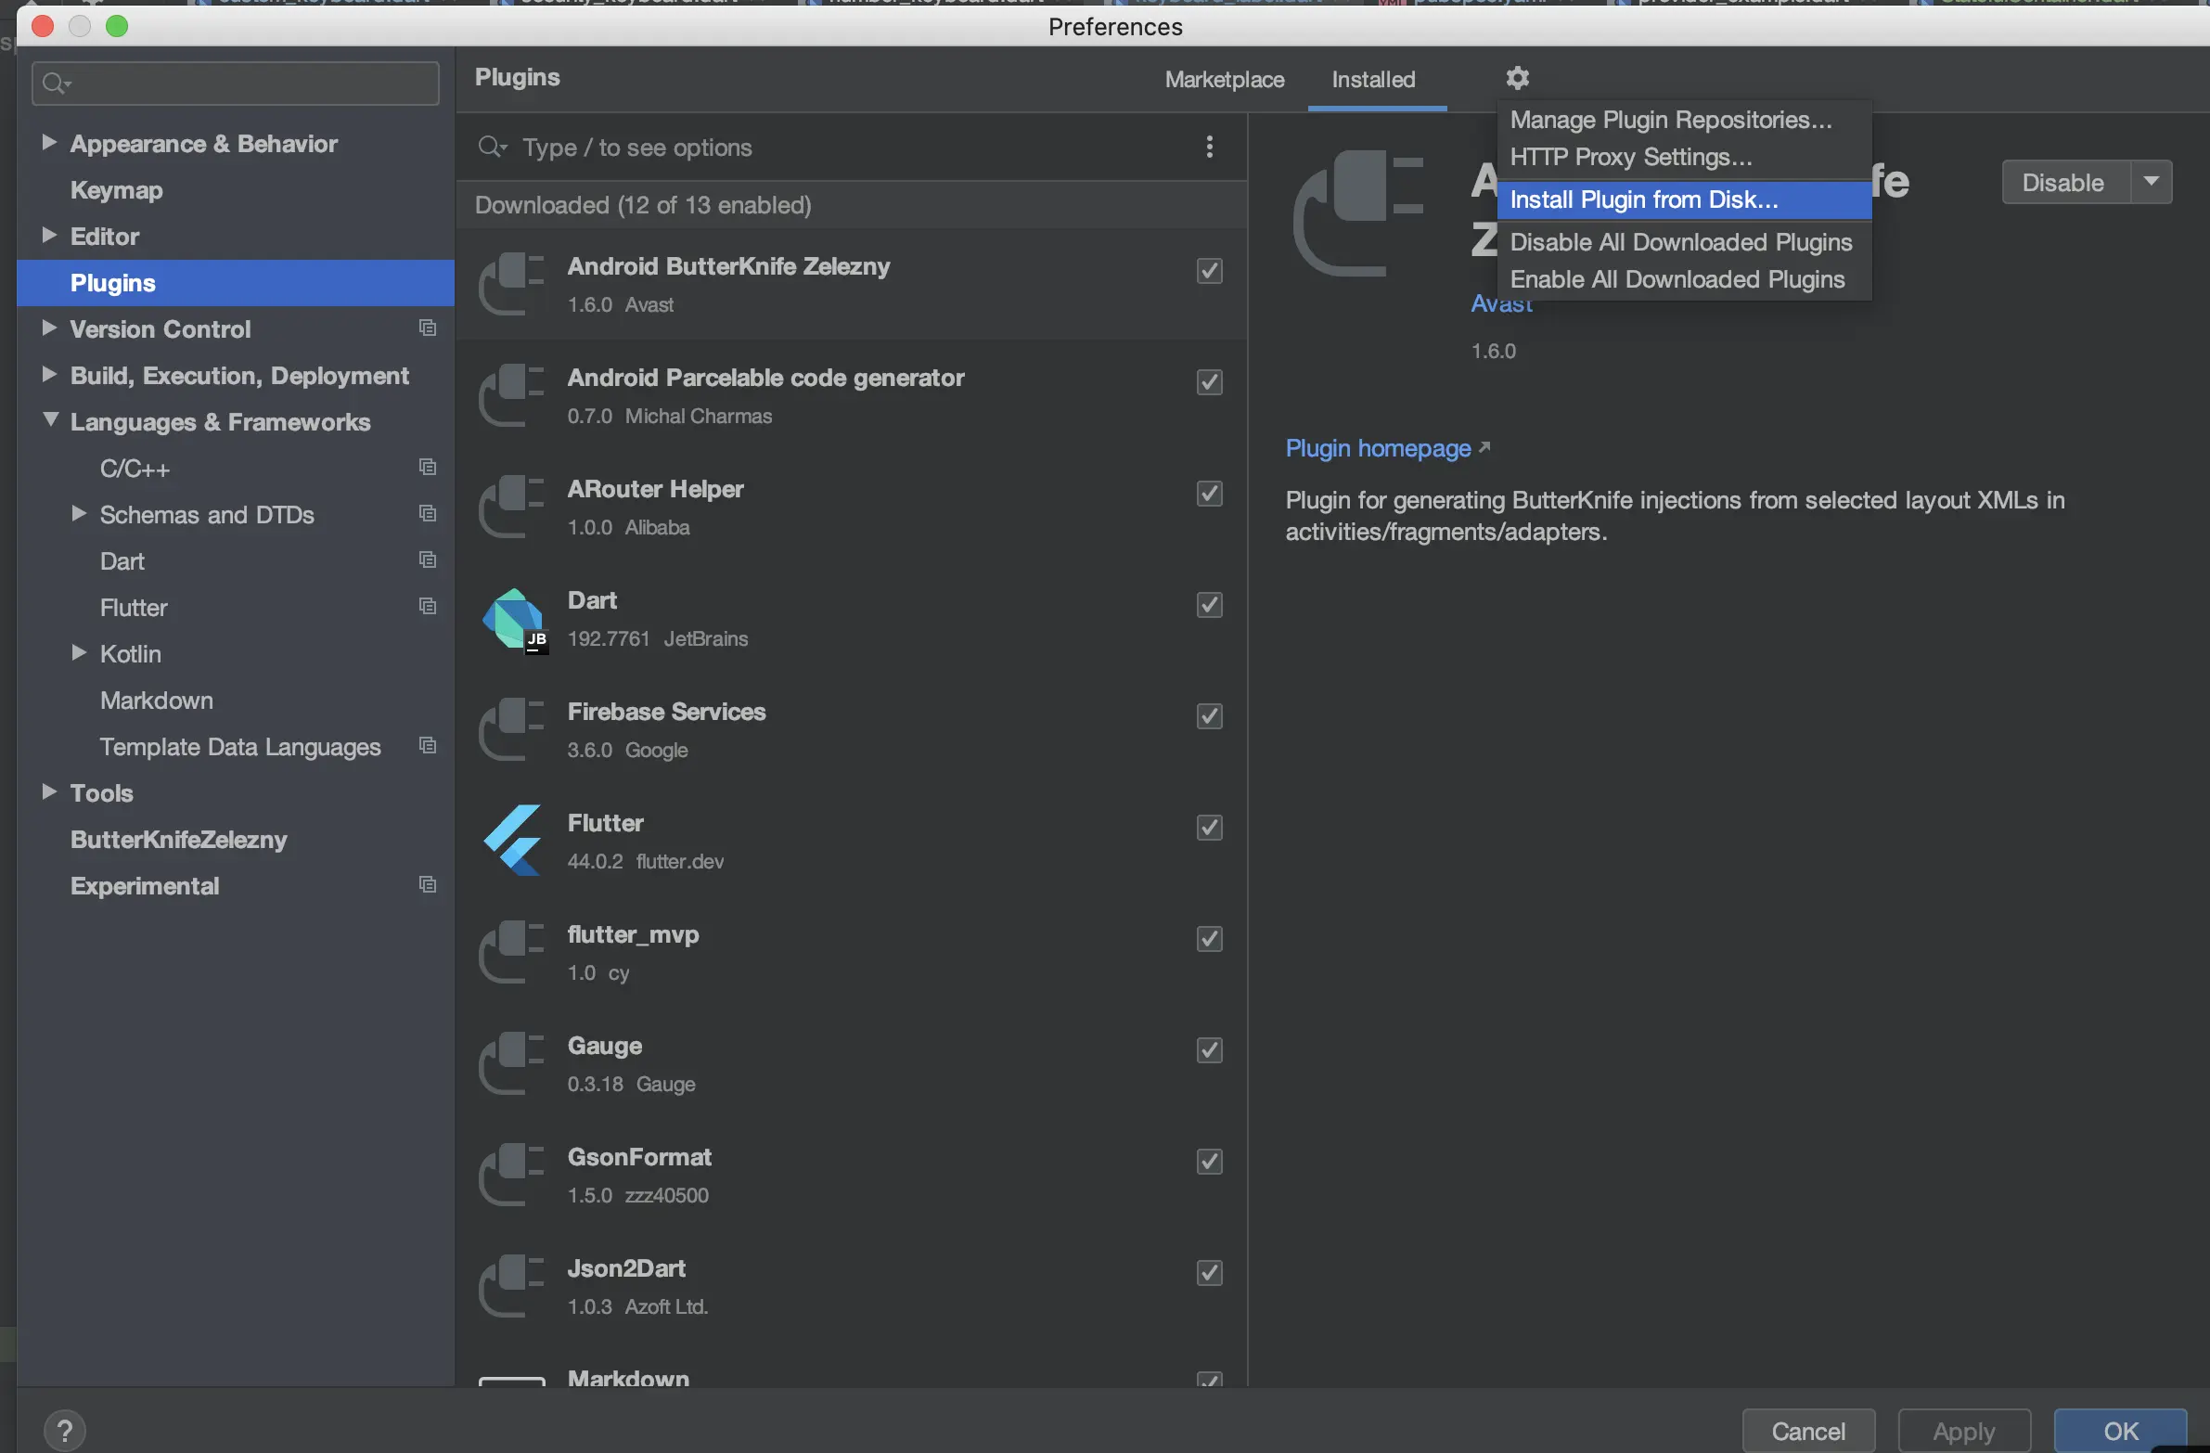Click the plugin search field
Viewport: 2210px width, 1453px height.
[x=836, y=148]
